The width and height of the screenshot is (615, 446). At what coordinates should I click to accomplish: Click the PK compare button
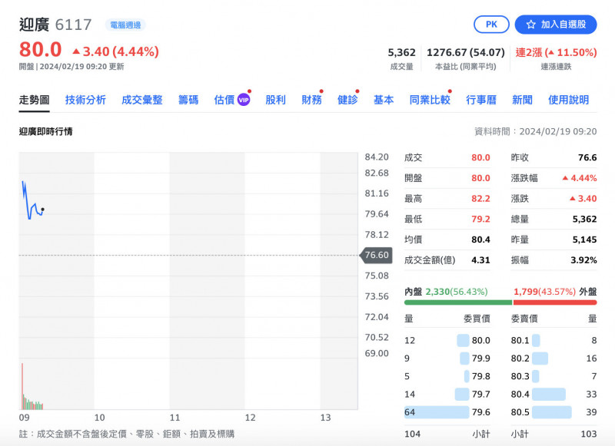tap(491, 25)
